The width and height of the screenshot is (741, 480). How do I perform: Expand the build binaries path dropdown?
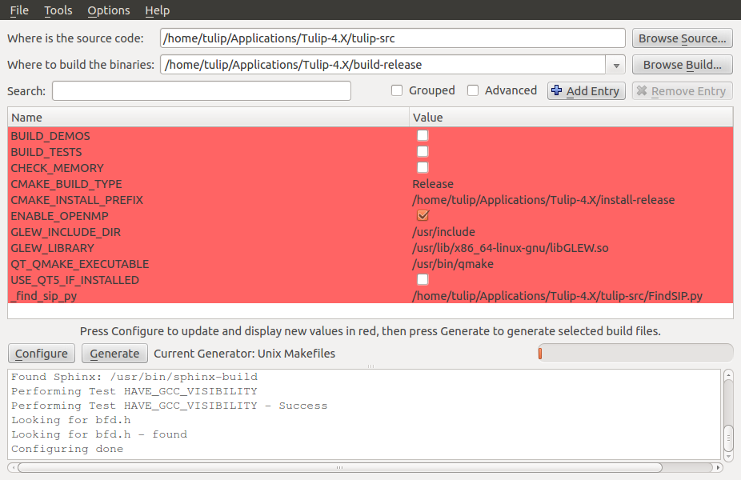(x=615, y=65)
